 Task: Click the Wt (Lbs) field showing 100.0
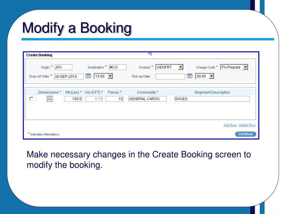(x=73, y=99)
